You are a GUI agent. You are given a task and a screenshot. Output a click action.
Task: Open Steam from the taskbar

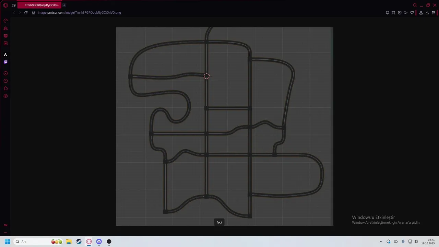[79, 242]
